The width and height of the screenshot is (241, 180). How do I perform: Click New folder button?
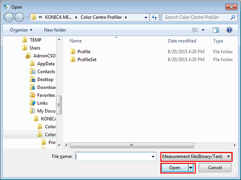pyautogui.click(x=55, y=30)
